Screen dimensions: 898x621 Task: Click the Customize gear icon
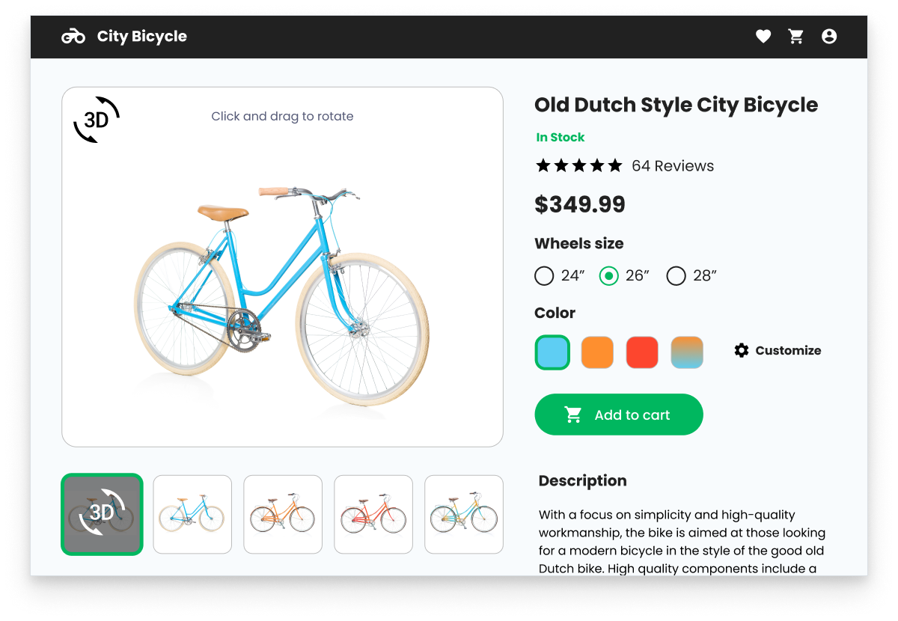coord(742,350)
